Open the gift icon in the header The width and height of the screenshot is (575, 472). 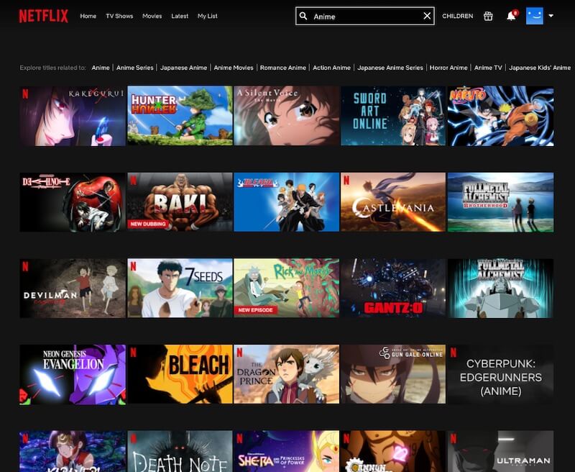(x=488, y=16)
